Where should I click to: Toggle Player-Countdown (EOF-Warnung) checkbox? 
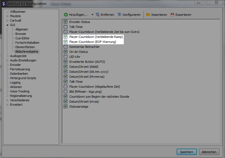[66, 42]
